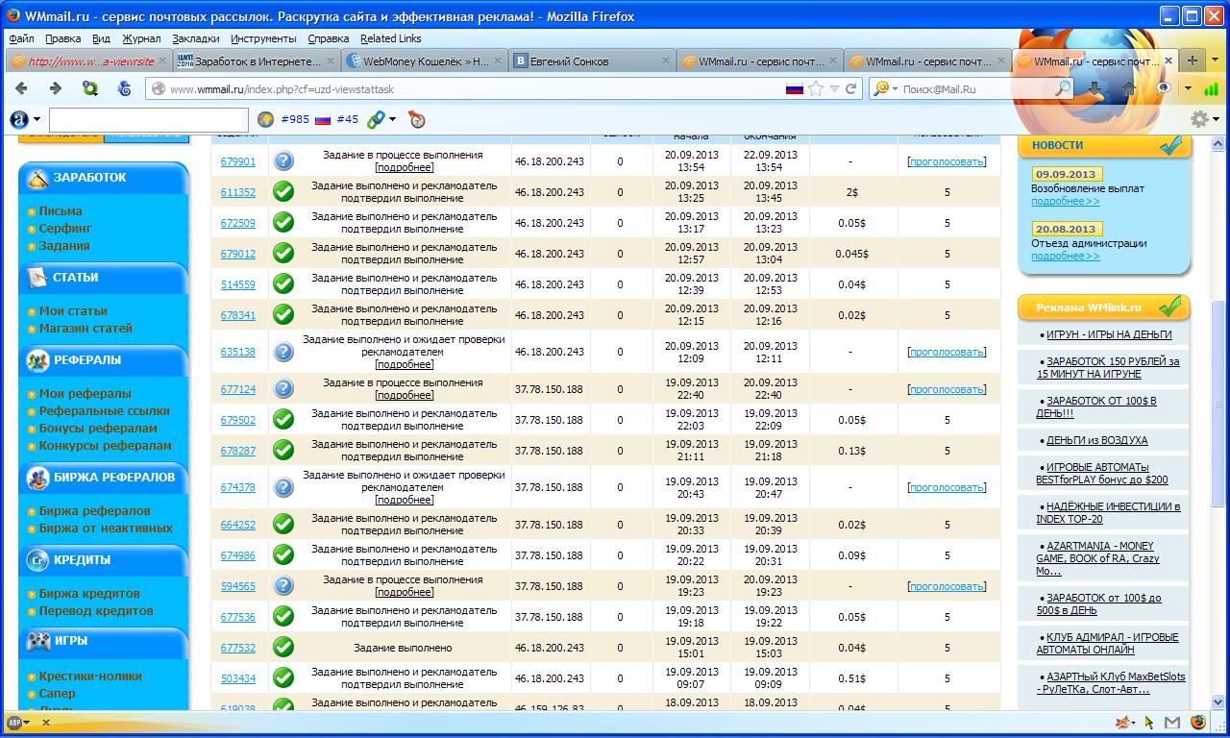Open the Alexa logo dropdown arrow
1230x738 pixels.
point(37,120)
